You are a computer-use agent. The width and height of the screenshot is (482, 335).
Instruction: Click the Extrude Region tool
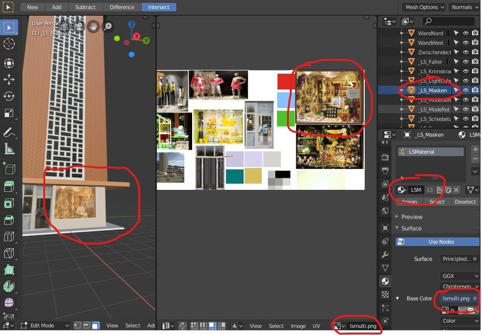click(9, 187)
